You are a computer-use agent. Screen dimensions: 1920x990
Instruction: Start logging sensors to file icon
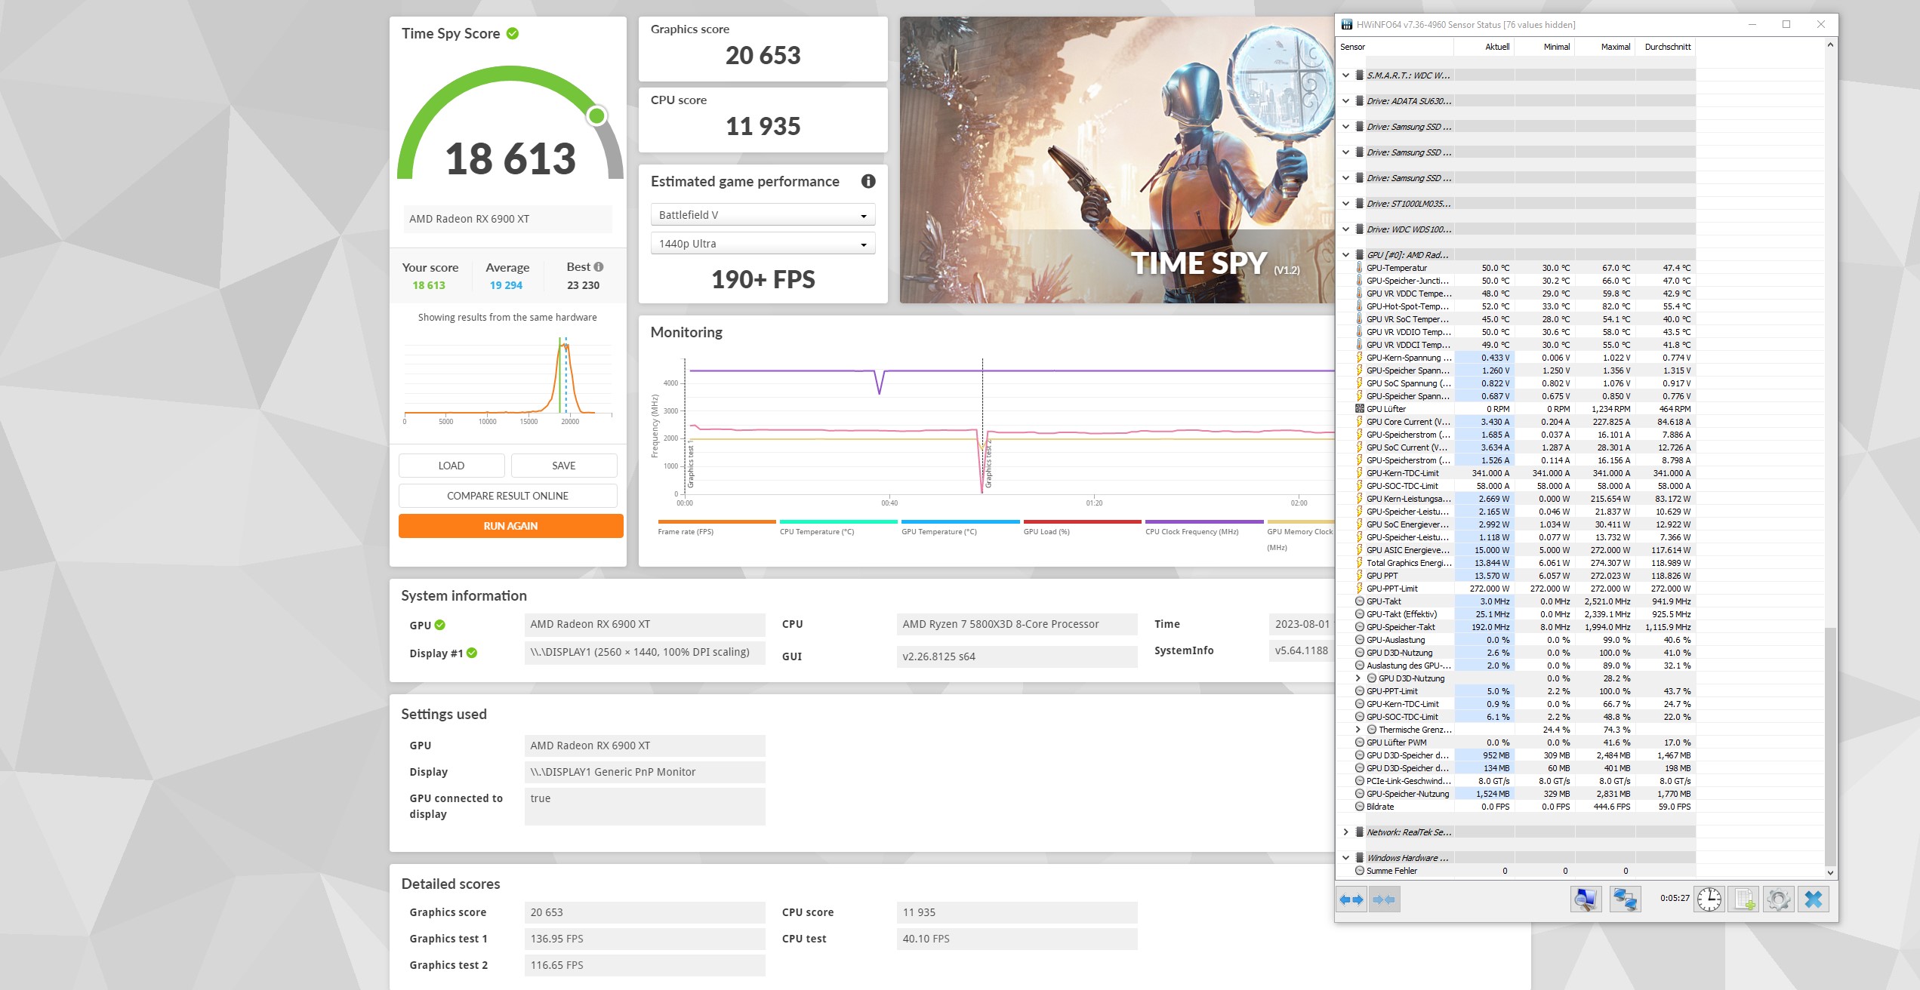(x=1745, y=899)
